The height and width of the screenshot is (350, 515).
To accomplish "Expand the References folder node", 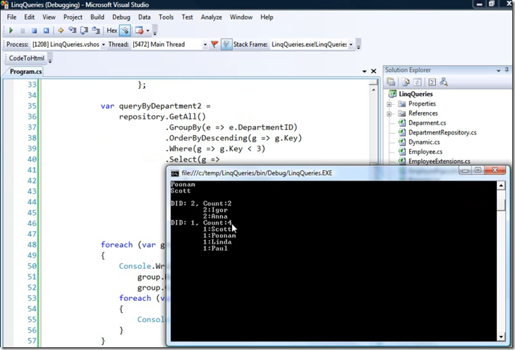I will pyautogui.click(x=389, y=114).
